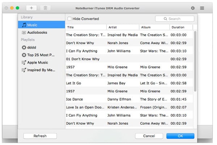Viewport: 217px width, 145px height.
Task: Click duration '00:01:45'
Action: tap(178, 99)
